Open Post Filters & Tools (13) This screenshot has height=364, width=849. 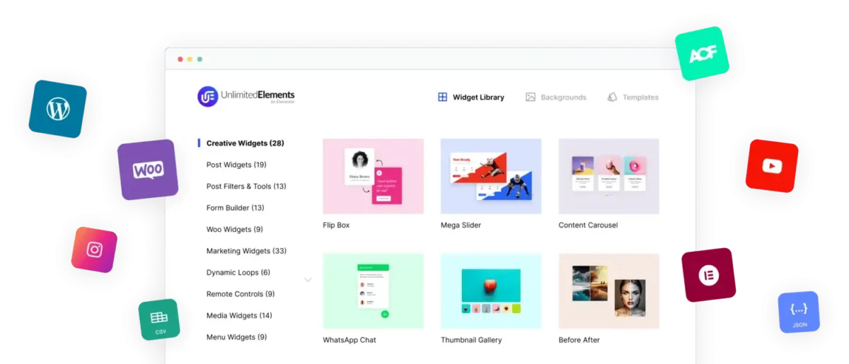click(x=246, y=187)
